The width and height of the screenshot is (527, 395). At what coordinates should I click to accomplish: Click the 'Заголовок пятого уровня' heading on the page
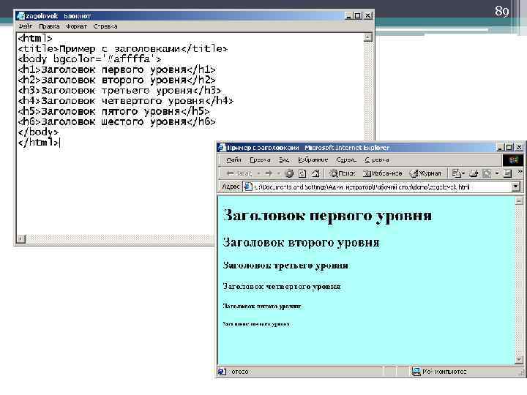click(262, 306)
